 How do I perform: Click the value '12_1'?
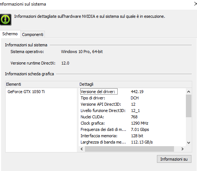point(135,111)
